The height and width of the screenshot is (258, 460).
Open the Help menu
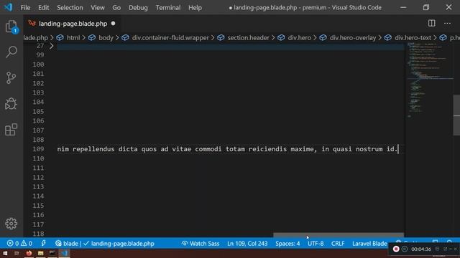pos(195,8)
